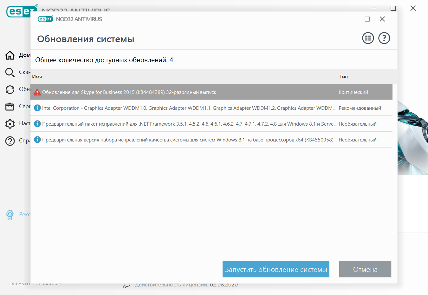Maximize the main ESET window
This screenshot has width=428, height=295.
393,8
